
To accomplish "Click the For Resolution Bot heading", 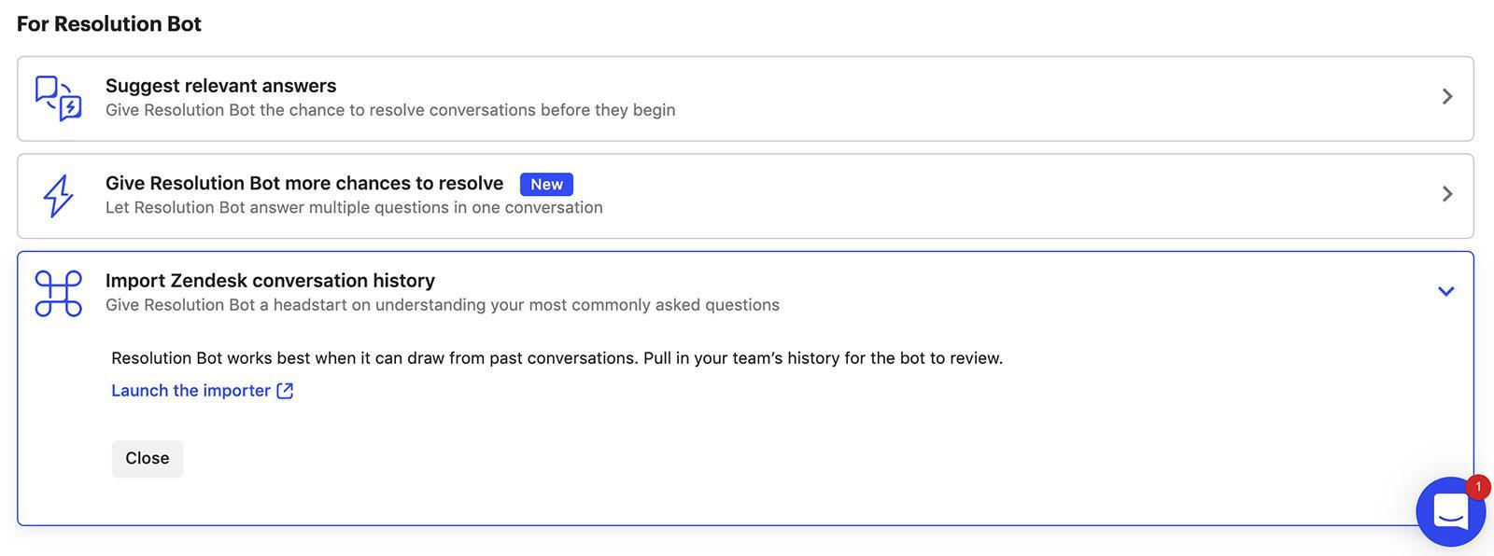I will click(x=109, y=24).
